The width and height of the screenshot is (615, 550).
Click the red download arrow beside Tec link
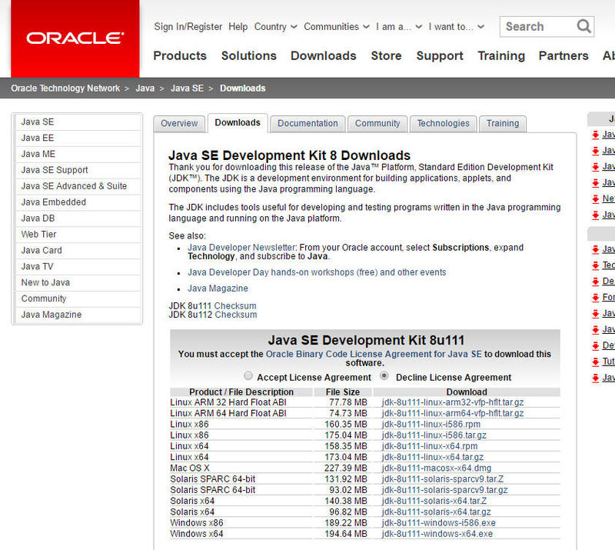(x=595, y=266)
